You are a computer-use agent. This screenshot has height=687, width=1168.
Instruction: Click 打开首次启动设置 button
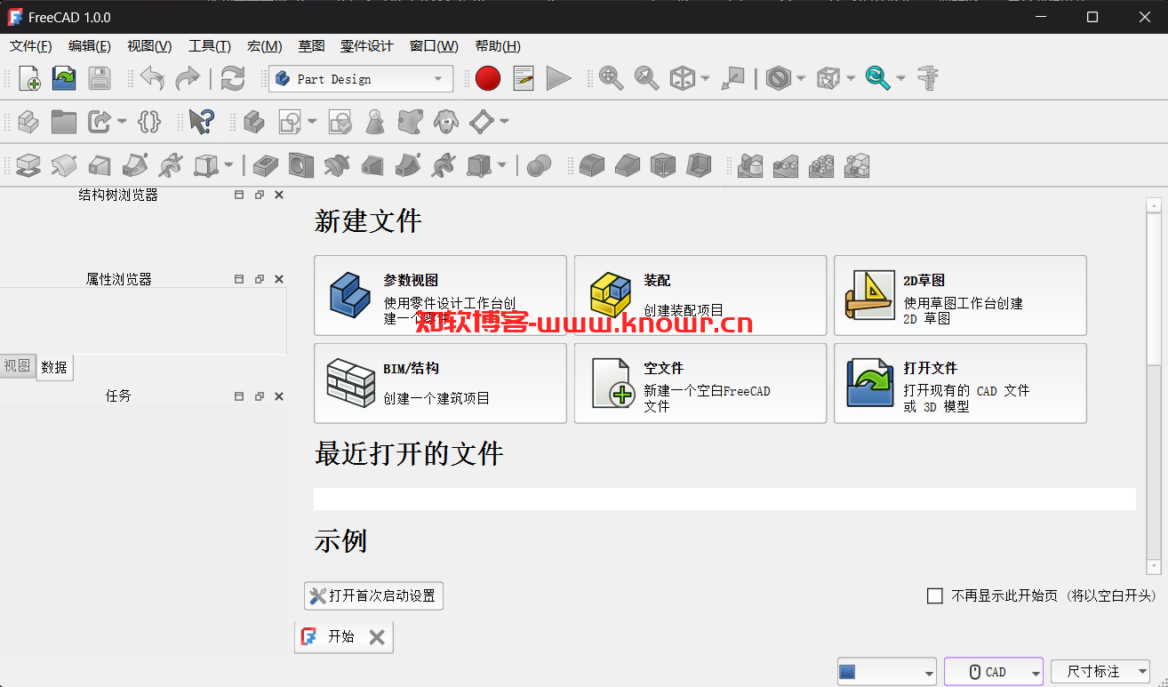[373, 596]
